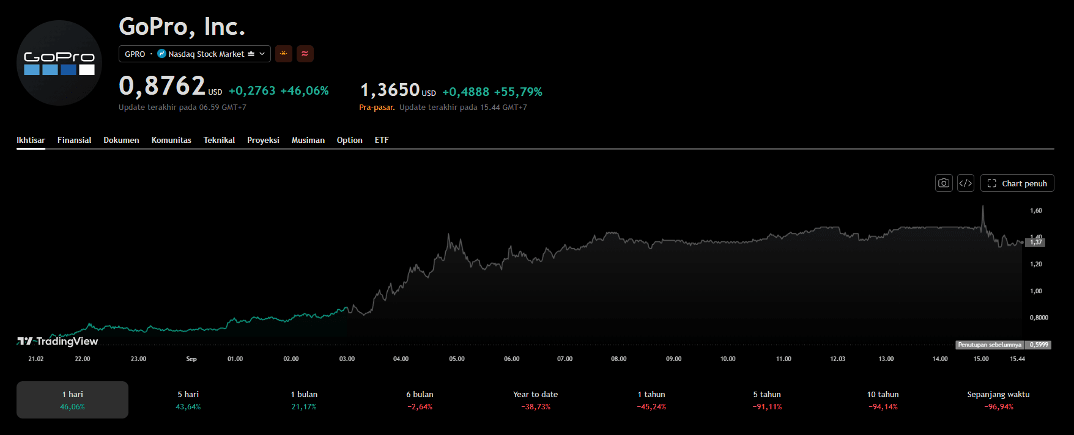Click the 1,3650 pre-market price
The width and height of the screenshot is (1074, 435).
click(390, 90)
